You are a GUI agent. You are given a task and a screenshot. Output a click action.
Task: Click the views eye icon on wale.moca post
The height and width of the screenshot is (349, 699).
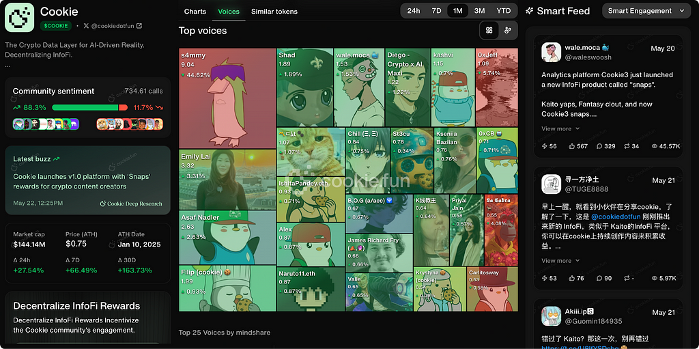[x=655, y=146]
